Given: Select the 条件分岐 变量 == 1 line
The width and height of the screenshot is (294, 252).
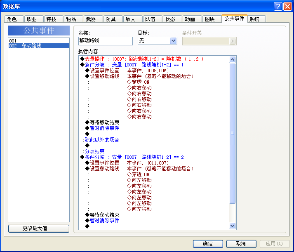Looking at the screenshot, I should pos(132,65).
